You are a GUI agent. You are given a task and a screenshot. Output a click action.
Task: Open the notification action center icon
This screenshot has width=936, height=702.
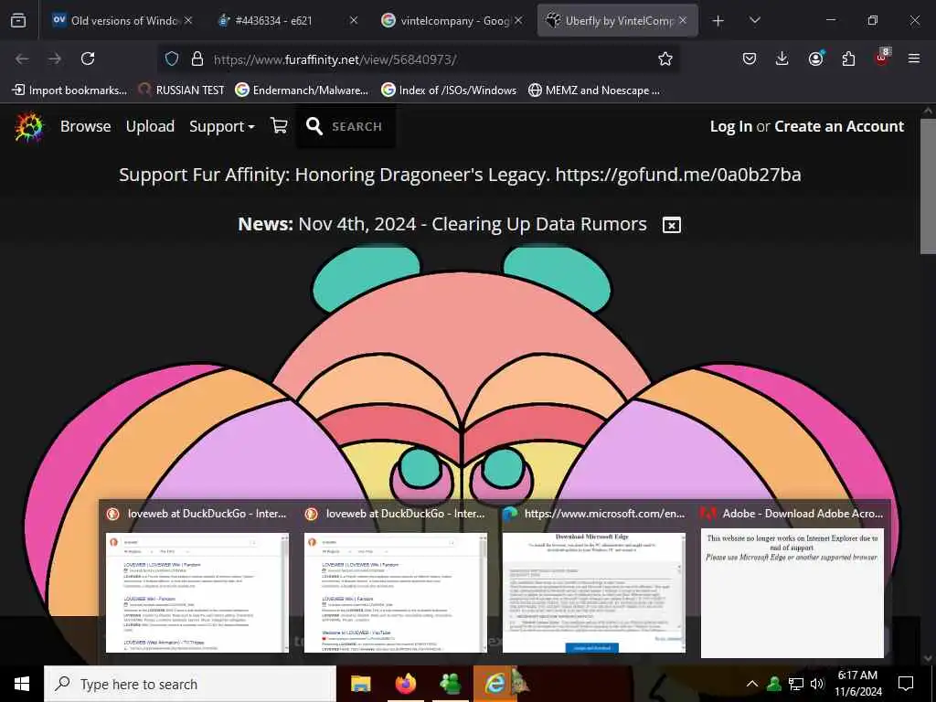point(906,684)
